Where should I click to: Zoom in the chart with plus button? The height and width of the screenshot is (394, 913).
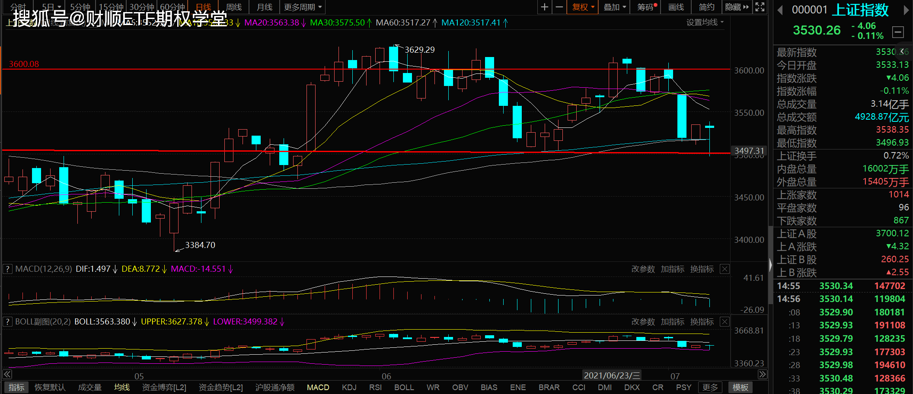click(545, 7)
